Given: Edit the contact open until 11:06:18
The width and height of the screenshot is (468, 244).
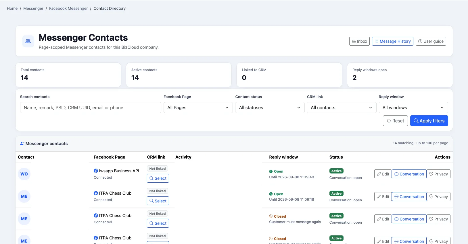Looking at the screenshot, I should coord(383,197).
